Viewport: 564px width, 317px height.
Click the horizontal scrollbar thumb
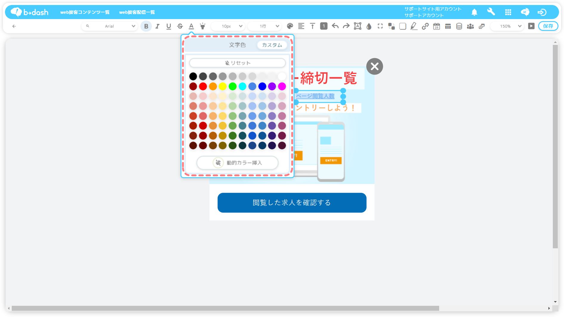pyautogui.click(x=225, y=308)
